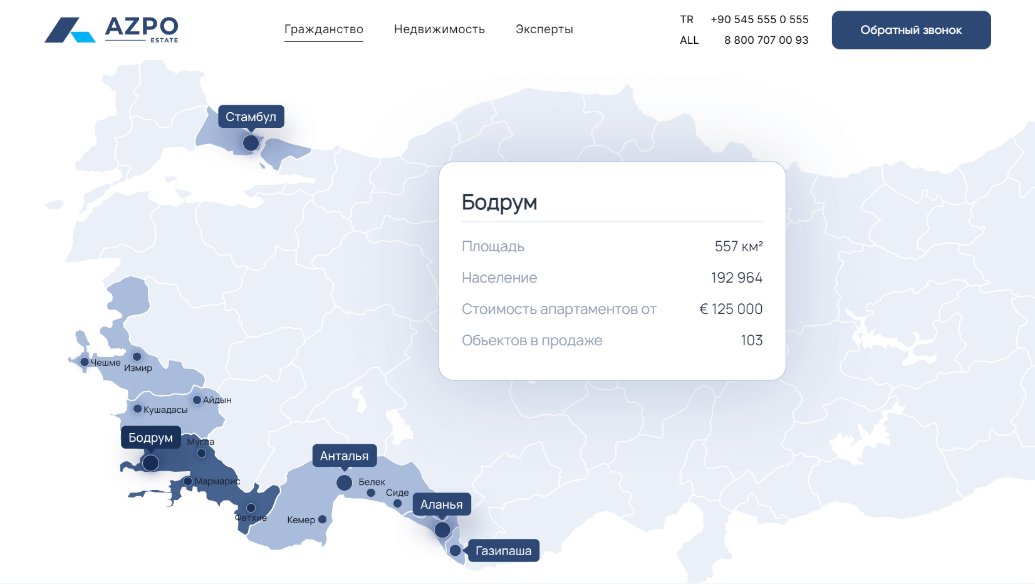Screen dimensions: 1035x584
Task: Open the Недвижимость menu item
Action: [x=439, y=29]
